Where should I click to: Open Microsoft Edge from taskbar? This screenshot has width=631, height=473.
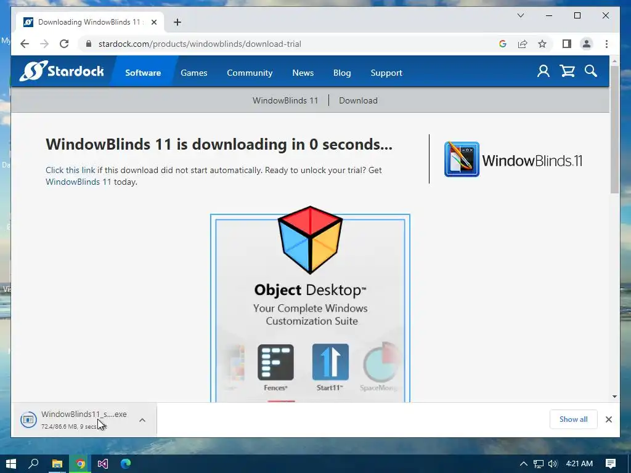click(126, 464)
